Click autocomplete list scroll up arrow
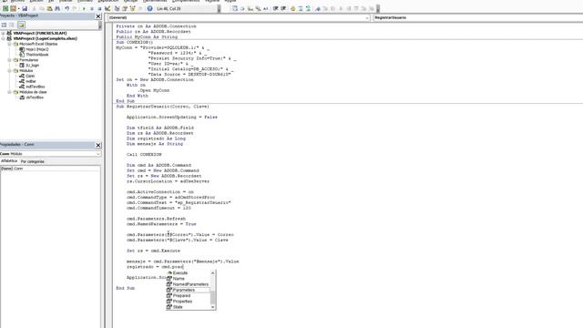Screen dimensions: 583x328 pyautogui.click(x=213, y=273)
